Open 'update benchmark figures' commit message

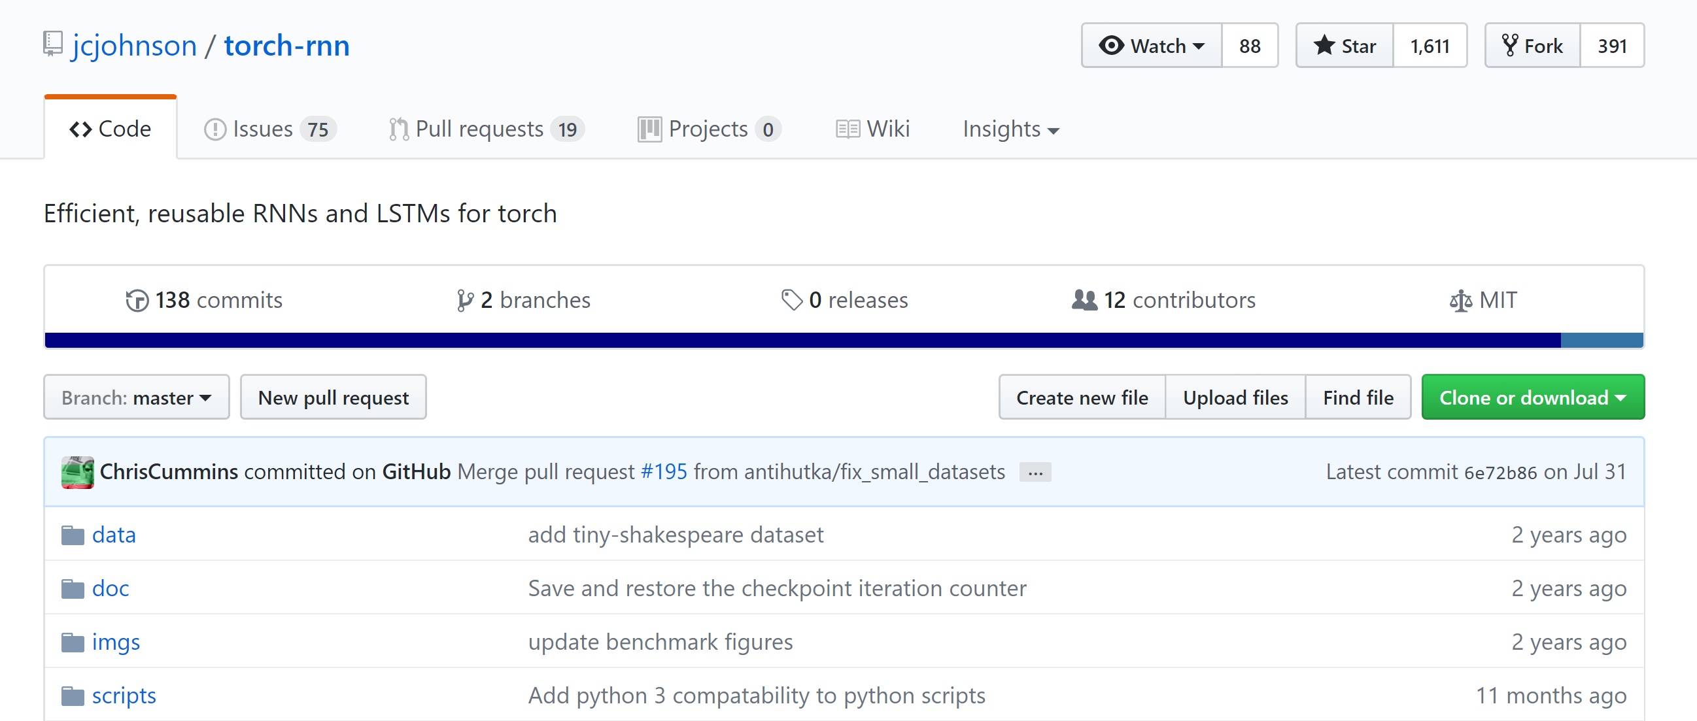(660, 642)
